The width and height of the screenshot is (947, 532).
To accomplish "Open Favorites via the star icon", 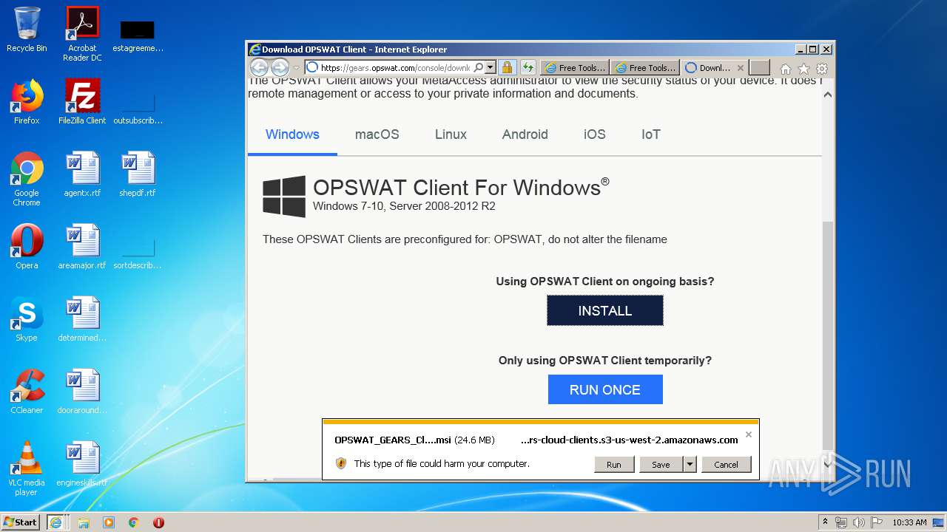I will tap(803, 69).
